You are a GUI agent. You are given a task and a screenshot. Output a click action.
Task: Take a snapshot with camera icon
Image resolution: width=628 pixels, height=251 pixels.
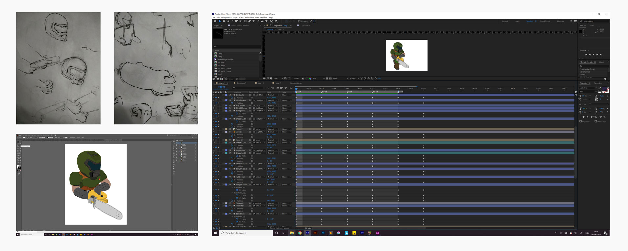point(303,79)
